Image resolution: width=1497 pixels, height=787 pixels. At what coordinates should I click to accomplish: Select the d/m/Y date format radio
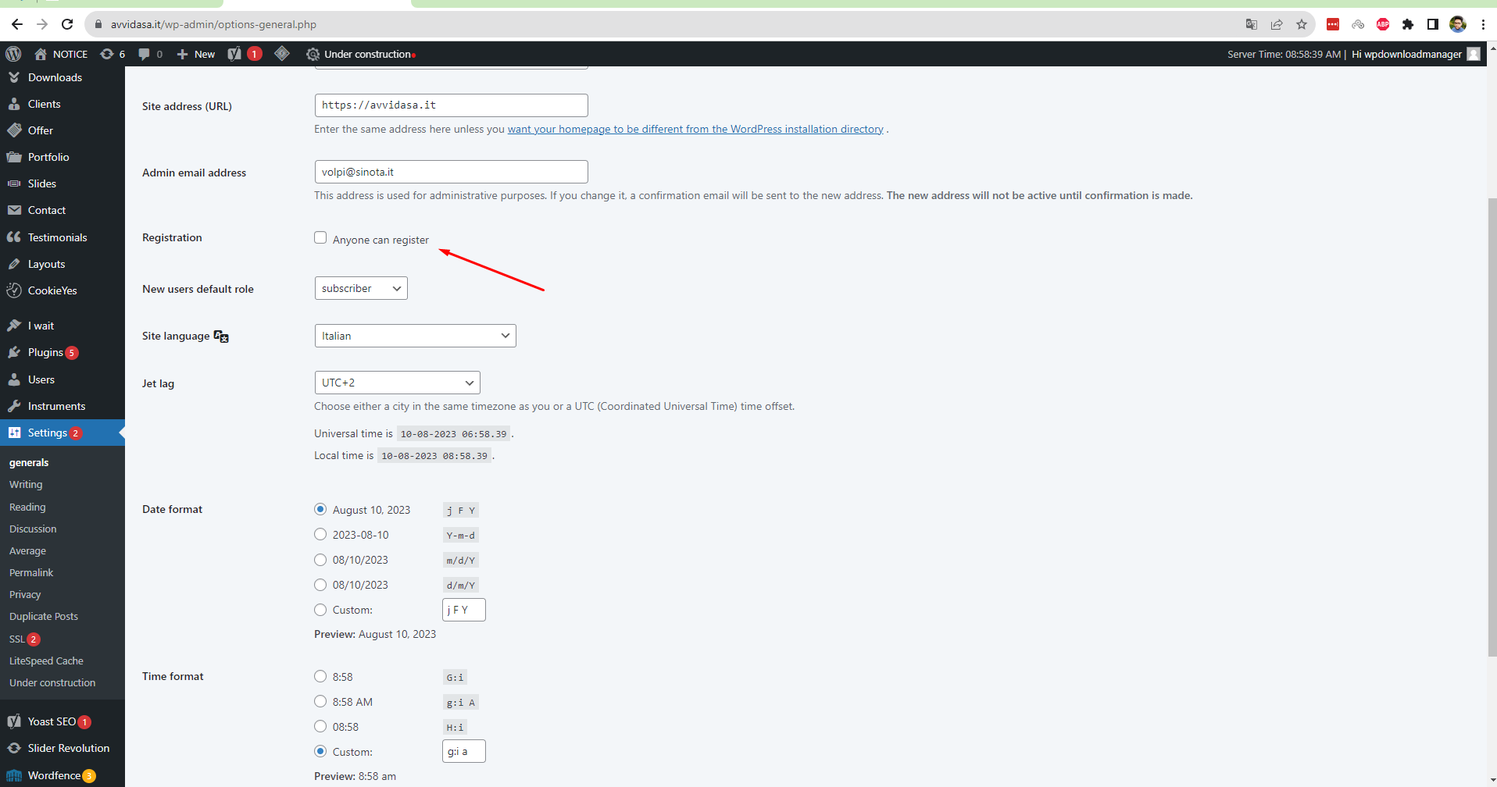point(320,584)
